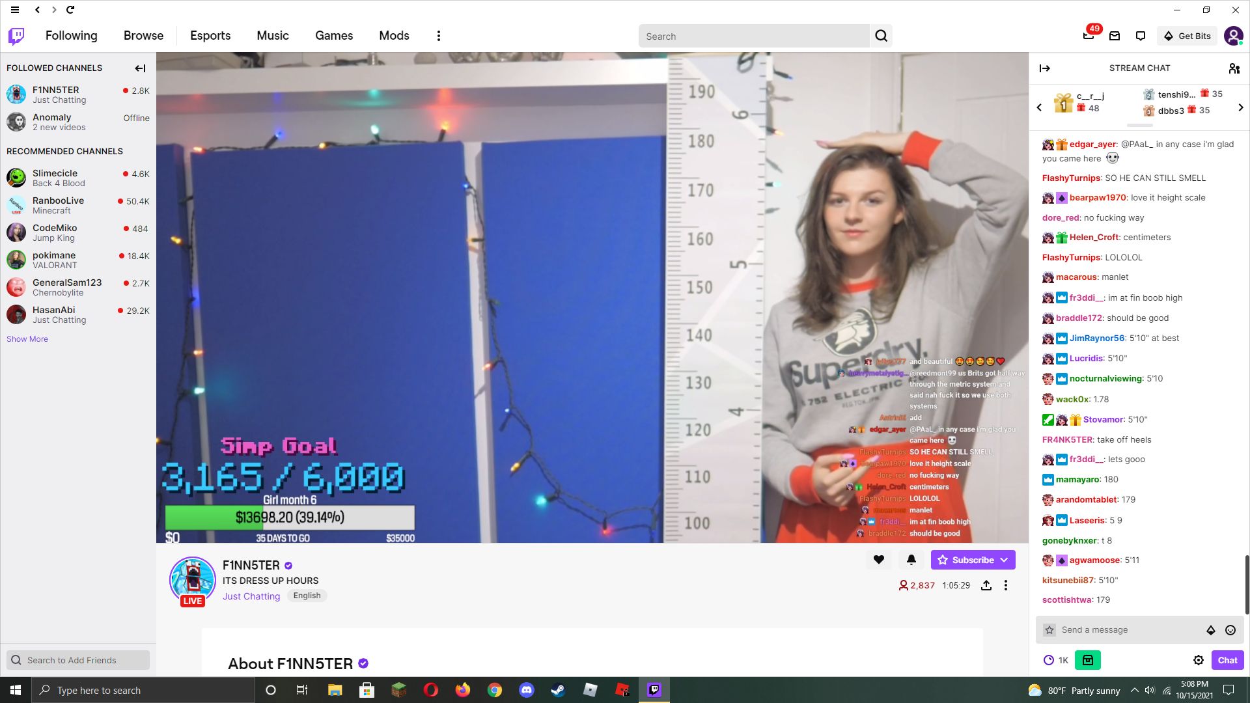1250x703 pixels.
Task: Open Prime loot notifications icon
Action: pos(1089,36)
